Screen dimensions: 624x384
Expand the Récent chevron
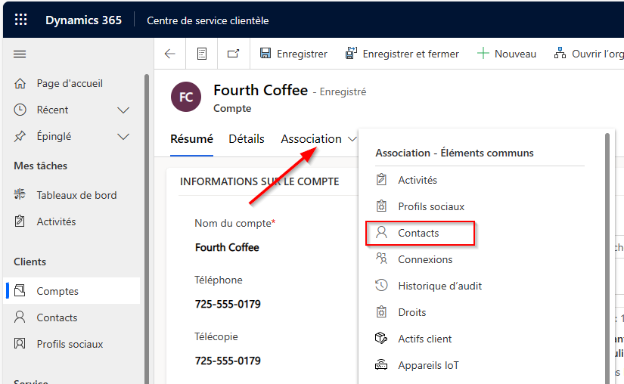pos(123,110)
